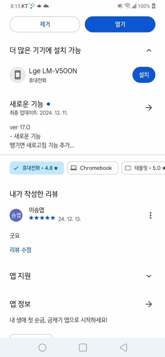Tap the ver 17.0 changelog text
This screenshot has height=357, width=165.
20,127
